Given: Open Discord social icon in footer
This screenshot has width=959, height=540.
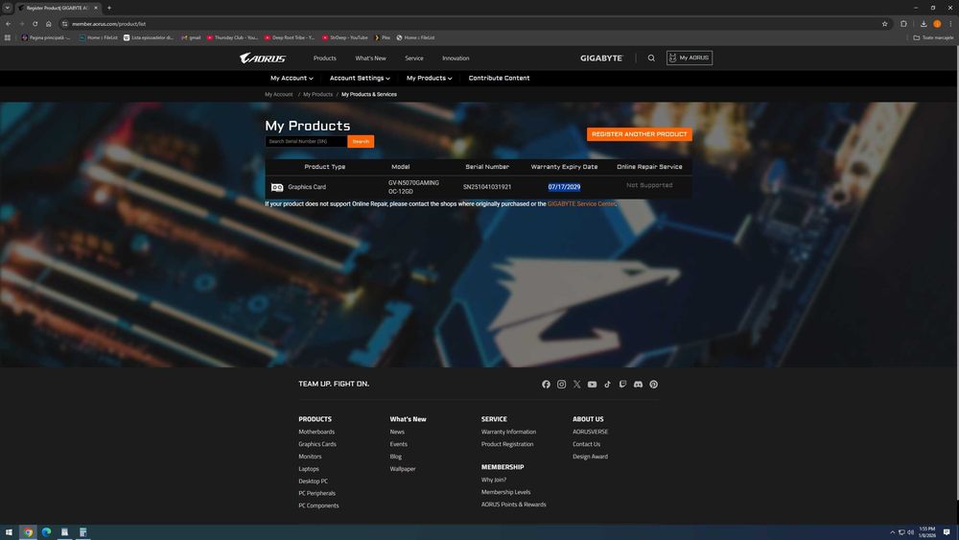Looking at the screenshot, I should (x=638, y=384).
